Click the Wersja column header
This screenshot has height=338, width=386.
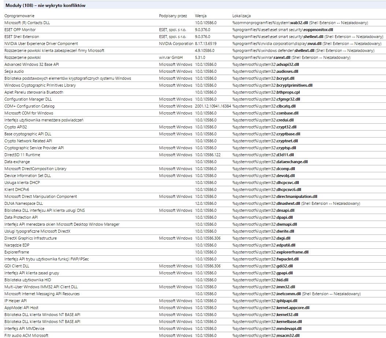201,16
